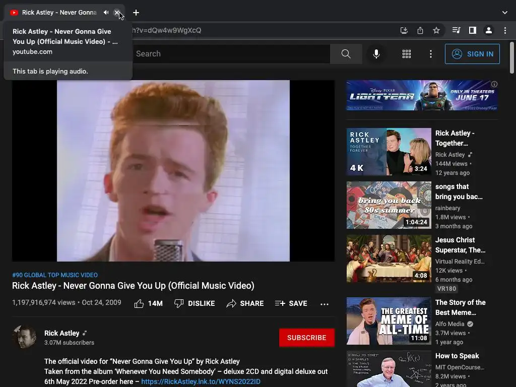Viewport: 516px width, 387px height.
Task: Like the video with thumbs up icon
Action: tap(139, 303)
